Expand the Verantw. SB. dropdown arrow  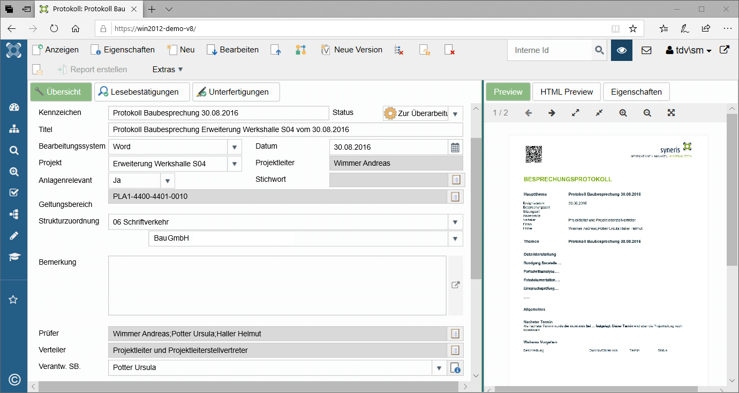(439, 368)
